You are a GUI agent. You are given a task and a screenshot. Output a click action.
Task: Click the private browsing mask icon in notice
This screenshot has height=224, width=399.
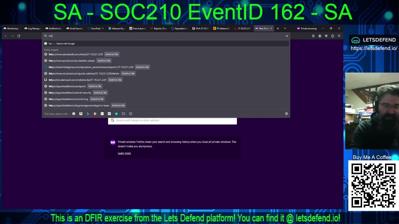click(x=113, y=142)
